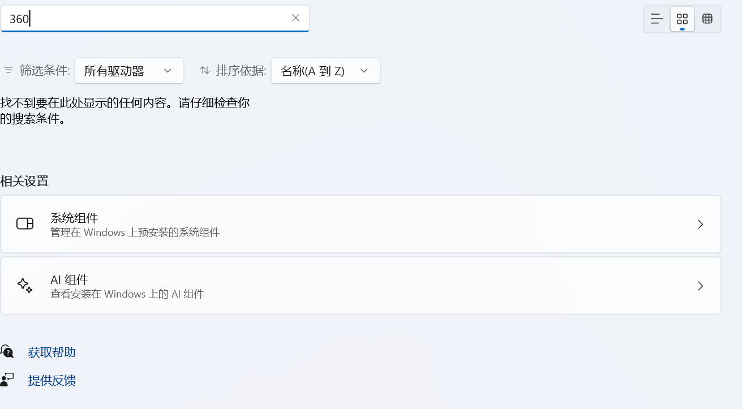Image resolution: width=742 pixels, height=409 pixels.
Task: Click the 筛选条件 label
Action: pos(45,71)
